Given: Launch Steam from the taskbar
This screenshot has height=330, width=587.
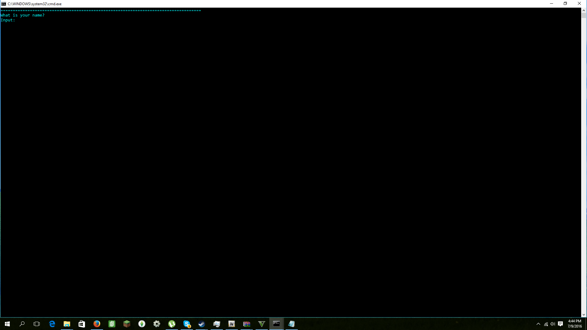Looking at the screenshot, I should click(202, 324).
